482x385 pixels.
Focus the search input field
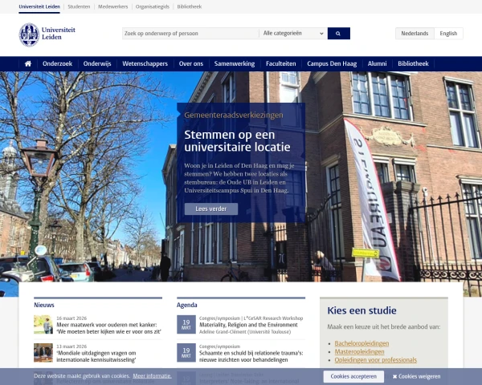click(190, 34)
